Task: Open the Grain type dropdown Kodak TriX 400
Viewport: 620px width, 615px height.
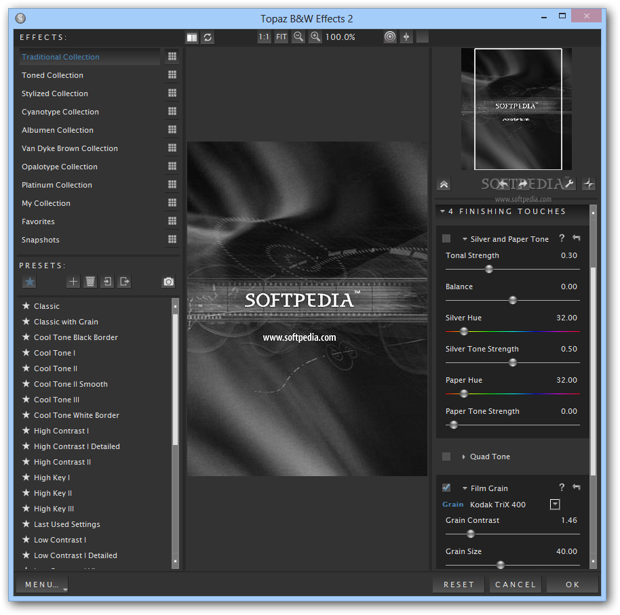Action: coord(555,505)
